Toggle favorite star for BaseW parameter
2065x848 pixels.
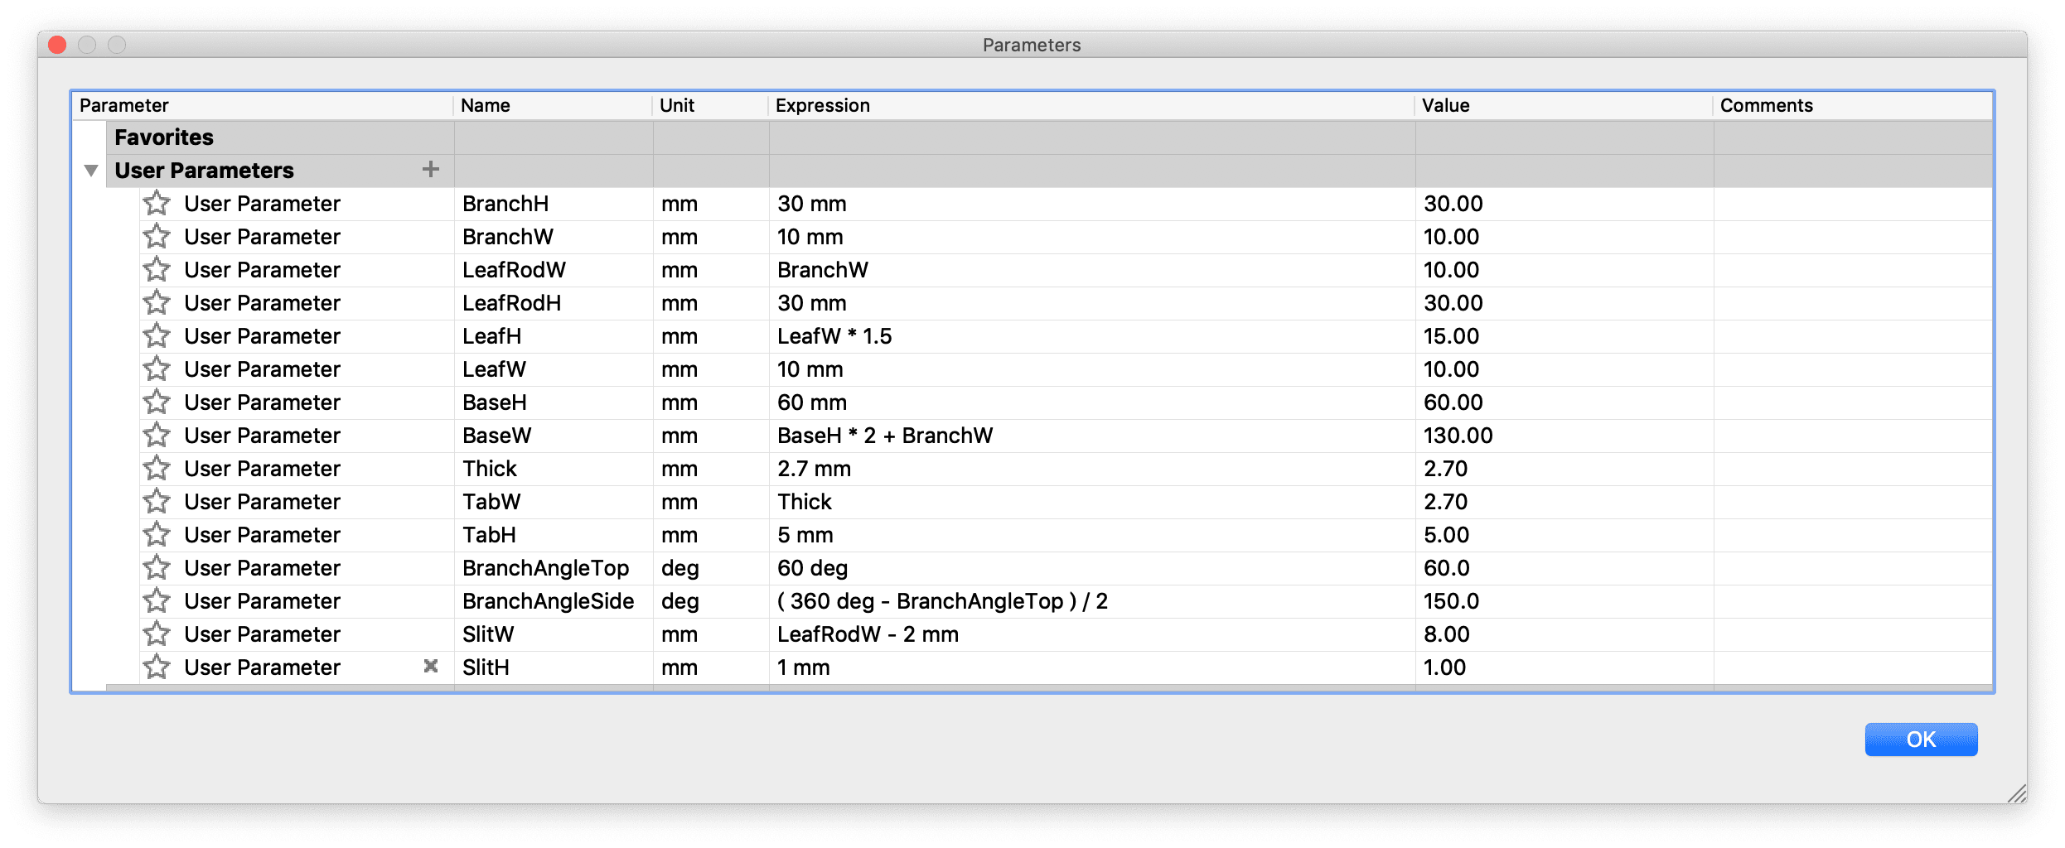click(x=157, y=436)
